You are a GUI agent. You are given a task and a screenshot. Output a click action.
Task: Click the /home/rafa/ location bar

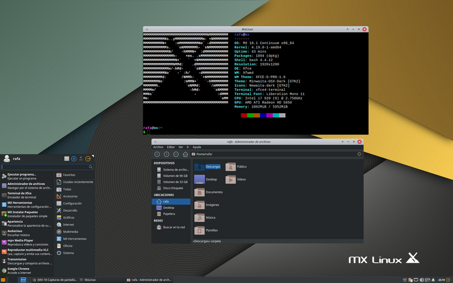pos(276,154)
